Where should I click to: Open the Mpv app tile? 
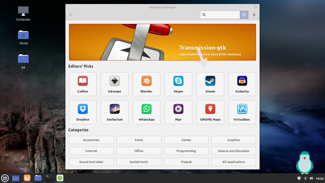[x=178, y=112]
